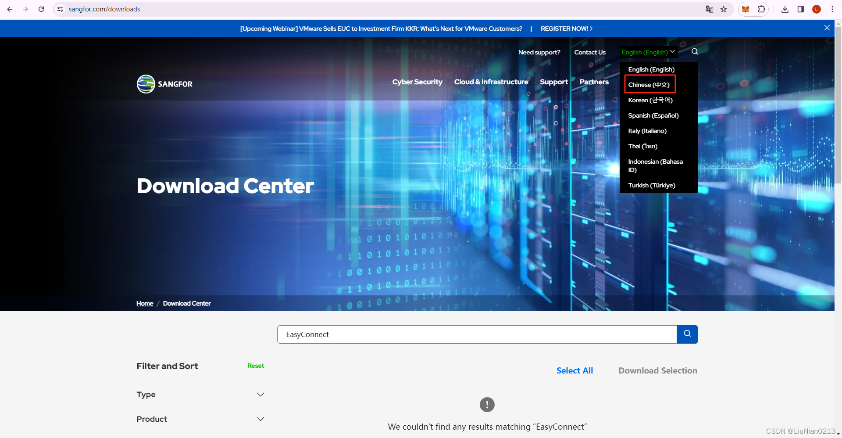Collapse the English language dropdown
The image size is (842, 438).
coord(649,52)
